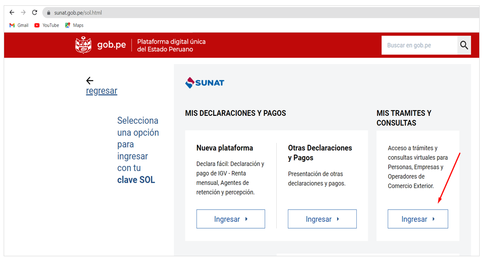Click the regresar link

click(101, 91)
